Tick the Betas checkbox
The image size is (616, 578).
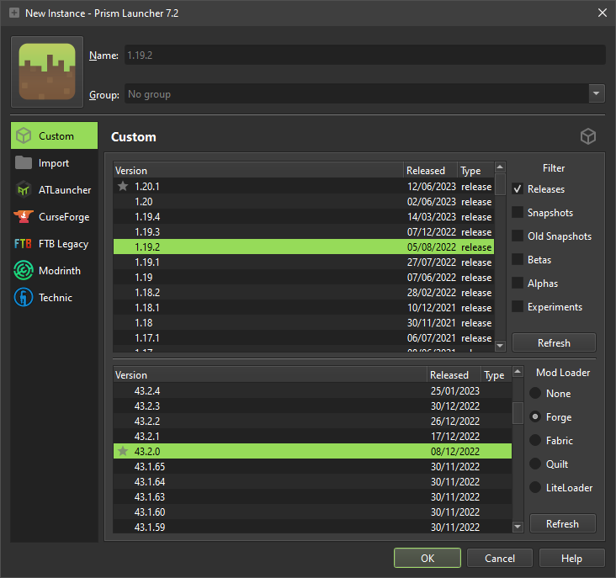(518, 259)
